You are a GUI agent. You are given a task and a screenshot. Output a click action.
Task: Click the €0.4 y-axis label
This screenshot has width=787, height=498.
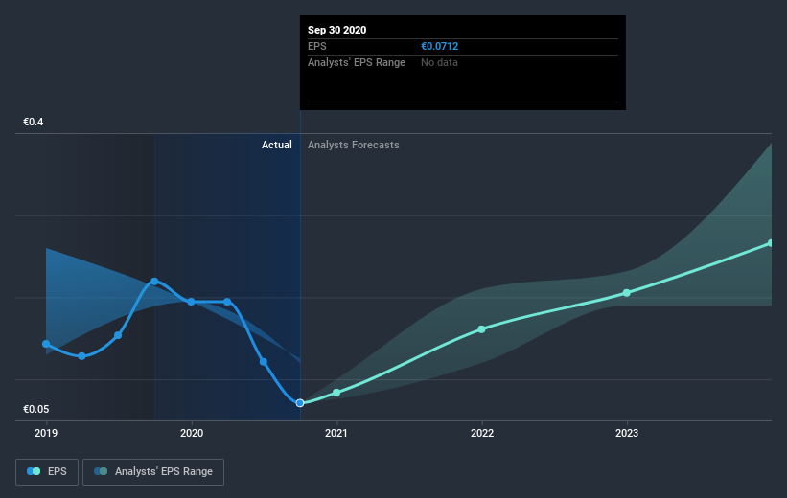[x=34, y=123]
